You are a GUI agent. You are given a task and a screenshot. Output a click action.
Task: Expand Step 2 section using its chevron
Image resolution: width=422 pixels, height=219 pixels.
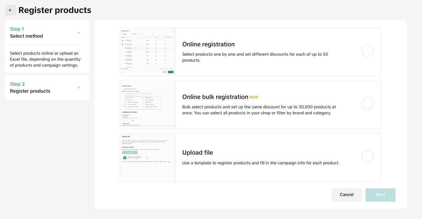(x=79, y=88)
